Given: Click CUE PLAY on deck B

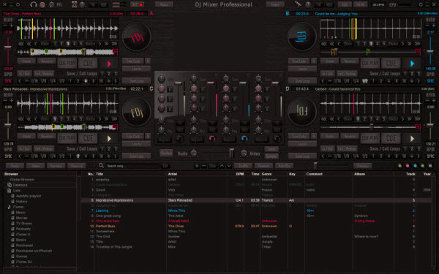Looking at the screenshot, I should tap(369, 64).
